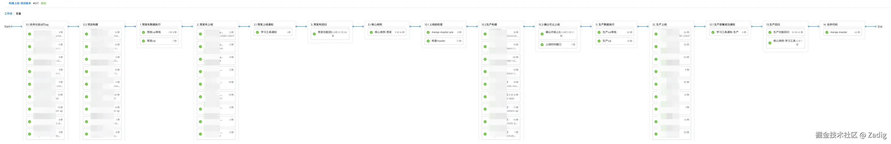Open the 6 秒 job card in 2. 预发布上线

click(216, 122)
